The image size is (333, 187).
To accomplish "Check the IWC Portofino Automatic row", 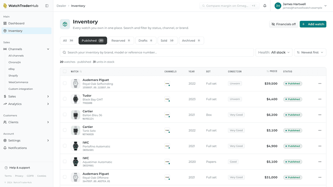I will point(65,146).
